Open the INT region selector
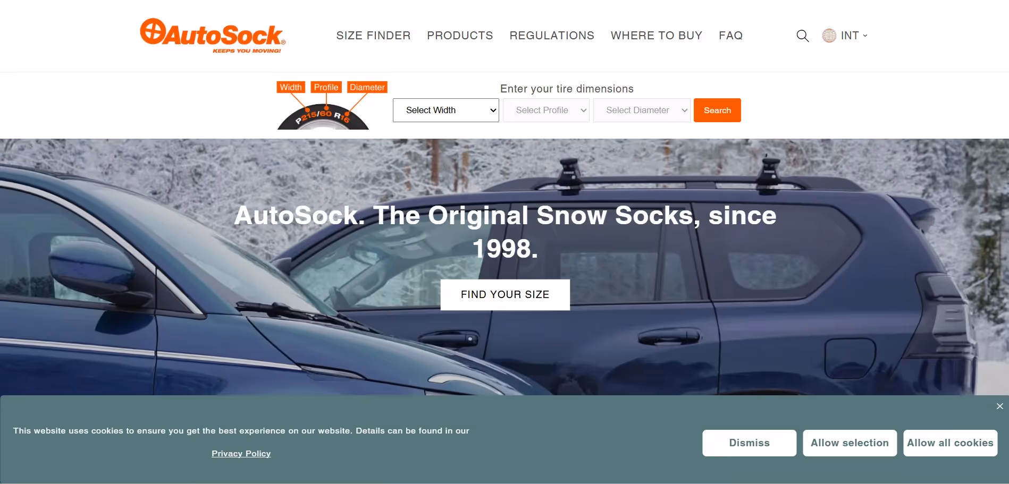The height and width of the screenshot is (484, 1009). (854, 36)
